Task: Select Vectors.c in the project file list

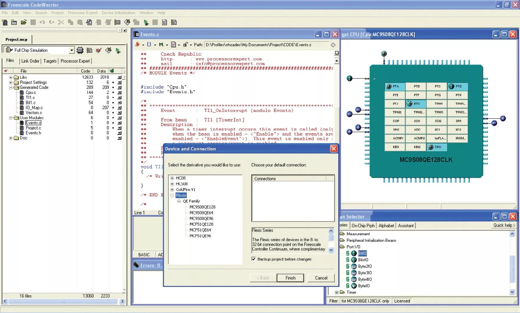Action: (x=34, y=113)
